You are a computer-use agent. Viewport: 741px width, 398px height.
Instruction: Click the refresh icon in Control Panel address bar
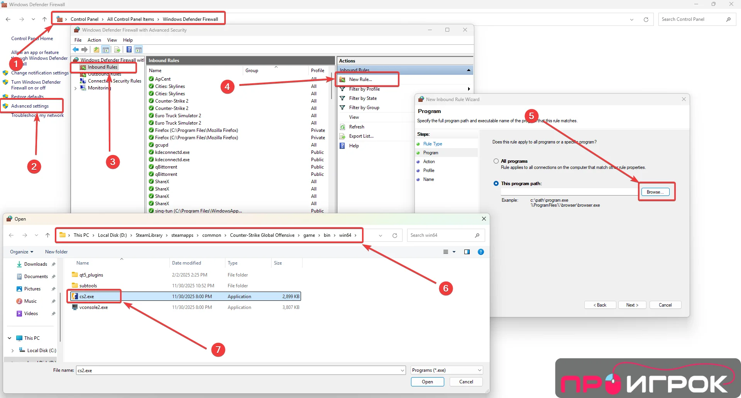coord(646,19)
